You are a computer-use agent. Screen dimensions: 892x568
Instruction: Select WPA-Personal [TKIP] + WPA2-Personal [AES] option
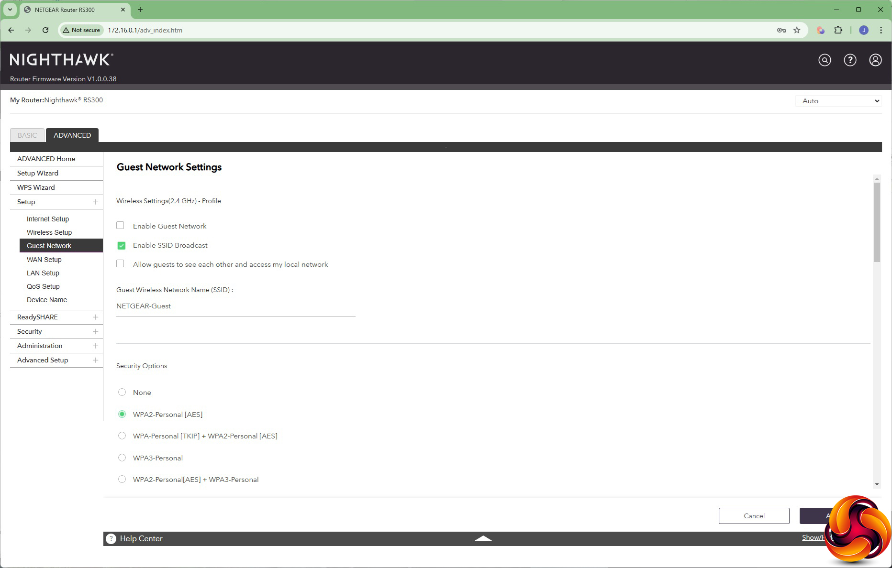tap(122, 436)
